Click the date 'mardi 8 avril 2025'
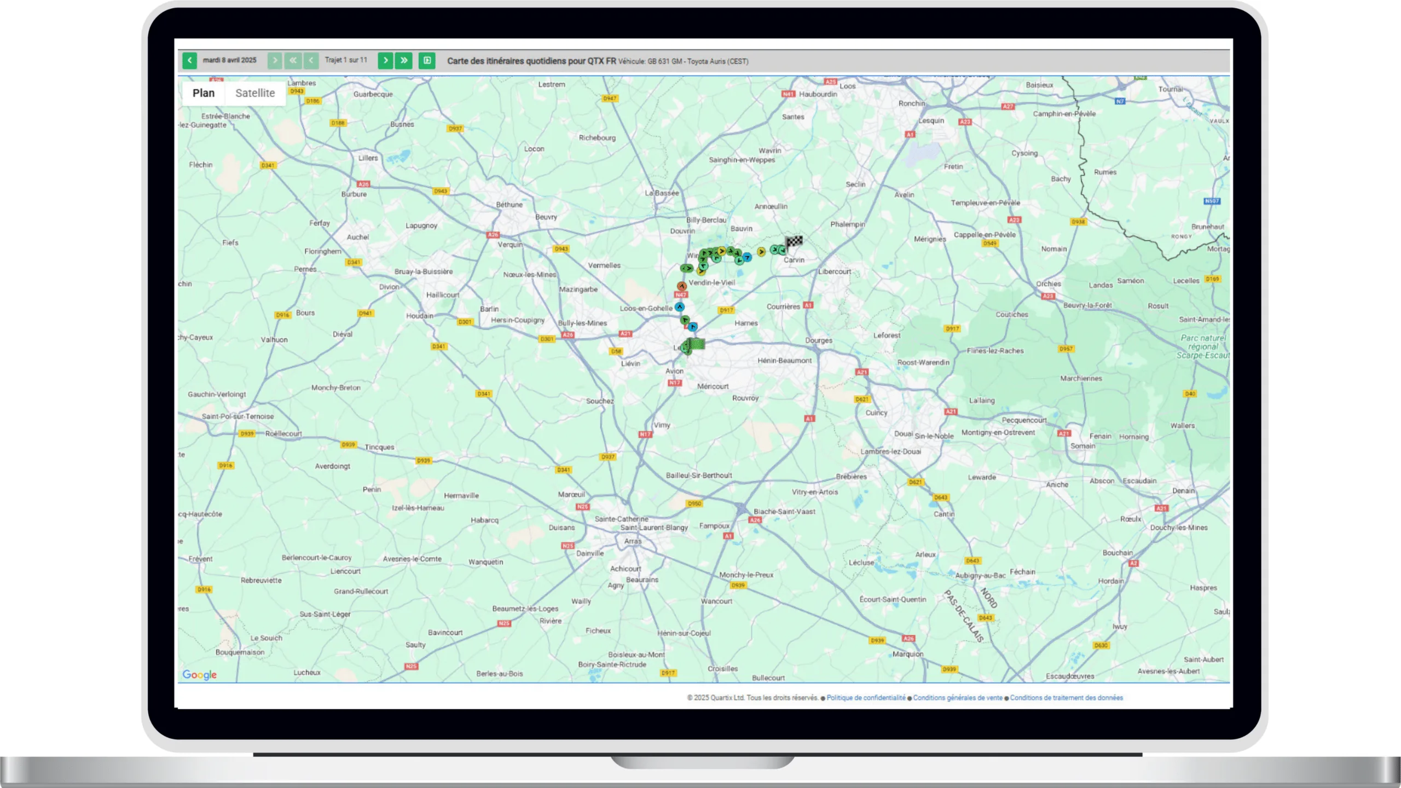Viewport: 1401px width, 788px height. pyautogui.click(x=230, y=60)
